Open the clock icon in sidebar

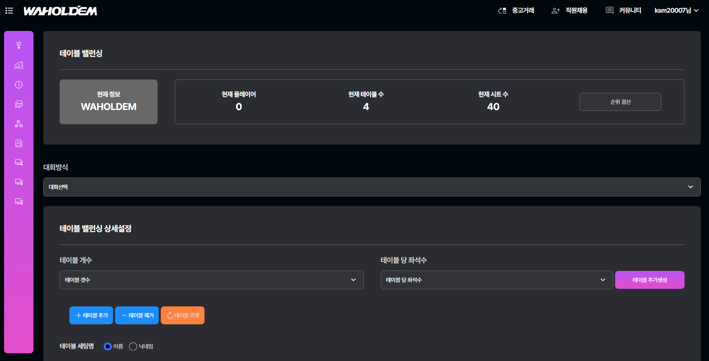[19, 85]
